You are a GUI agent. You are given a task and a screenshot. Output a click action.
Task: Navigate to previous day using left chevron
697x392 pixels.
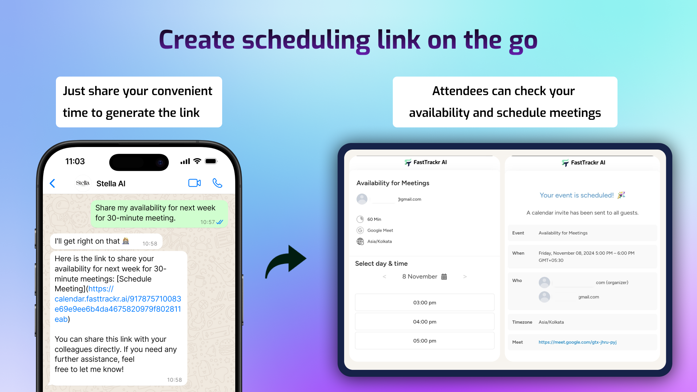pos(383,276)
